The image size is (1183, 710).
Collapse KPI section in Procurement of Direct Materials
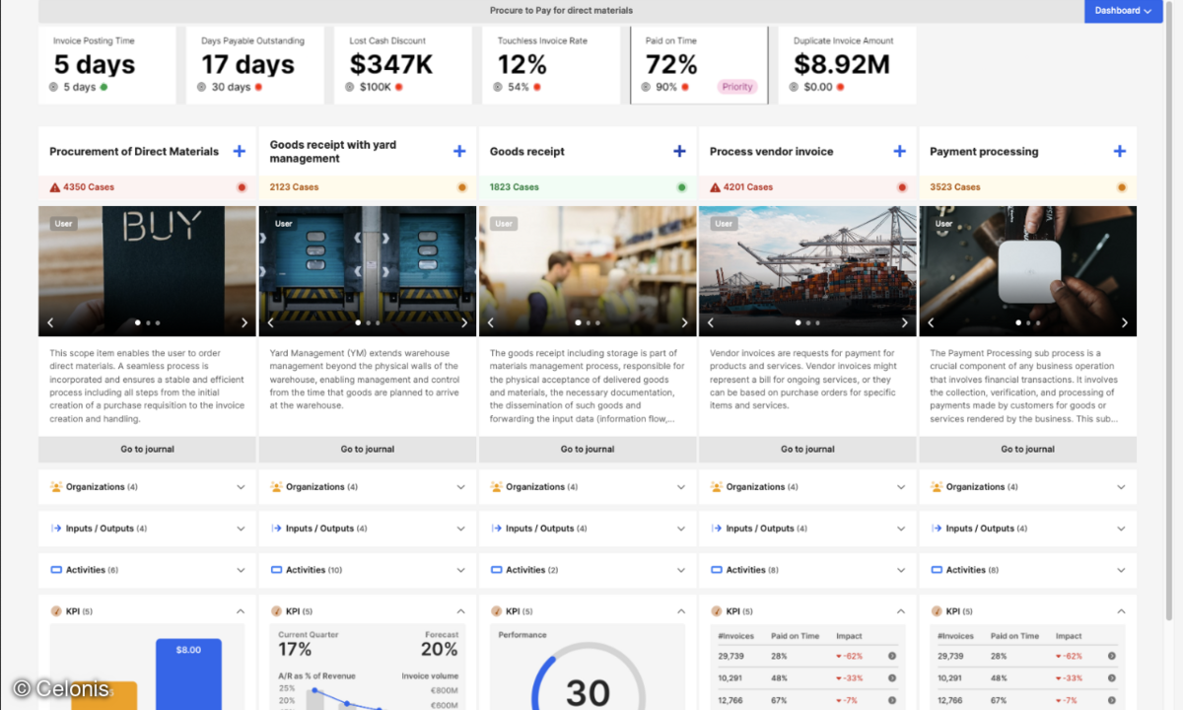[x=241, y=611]
